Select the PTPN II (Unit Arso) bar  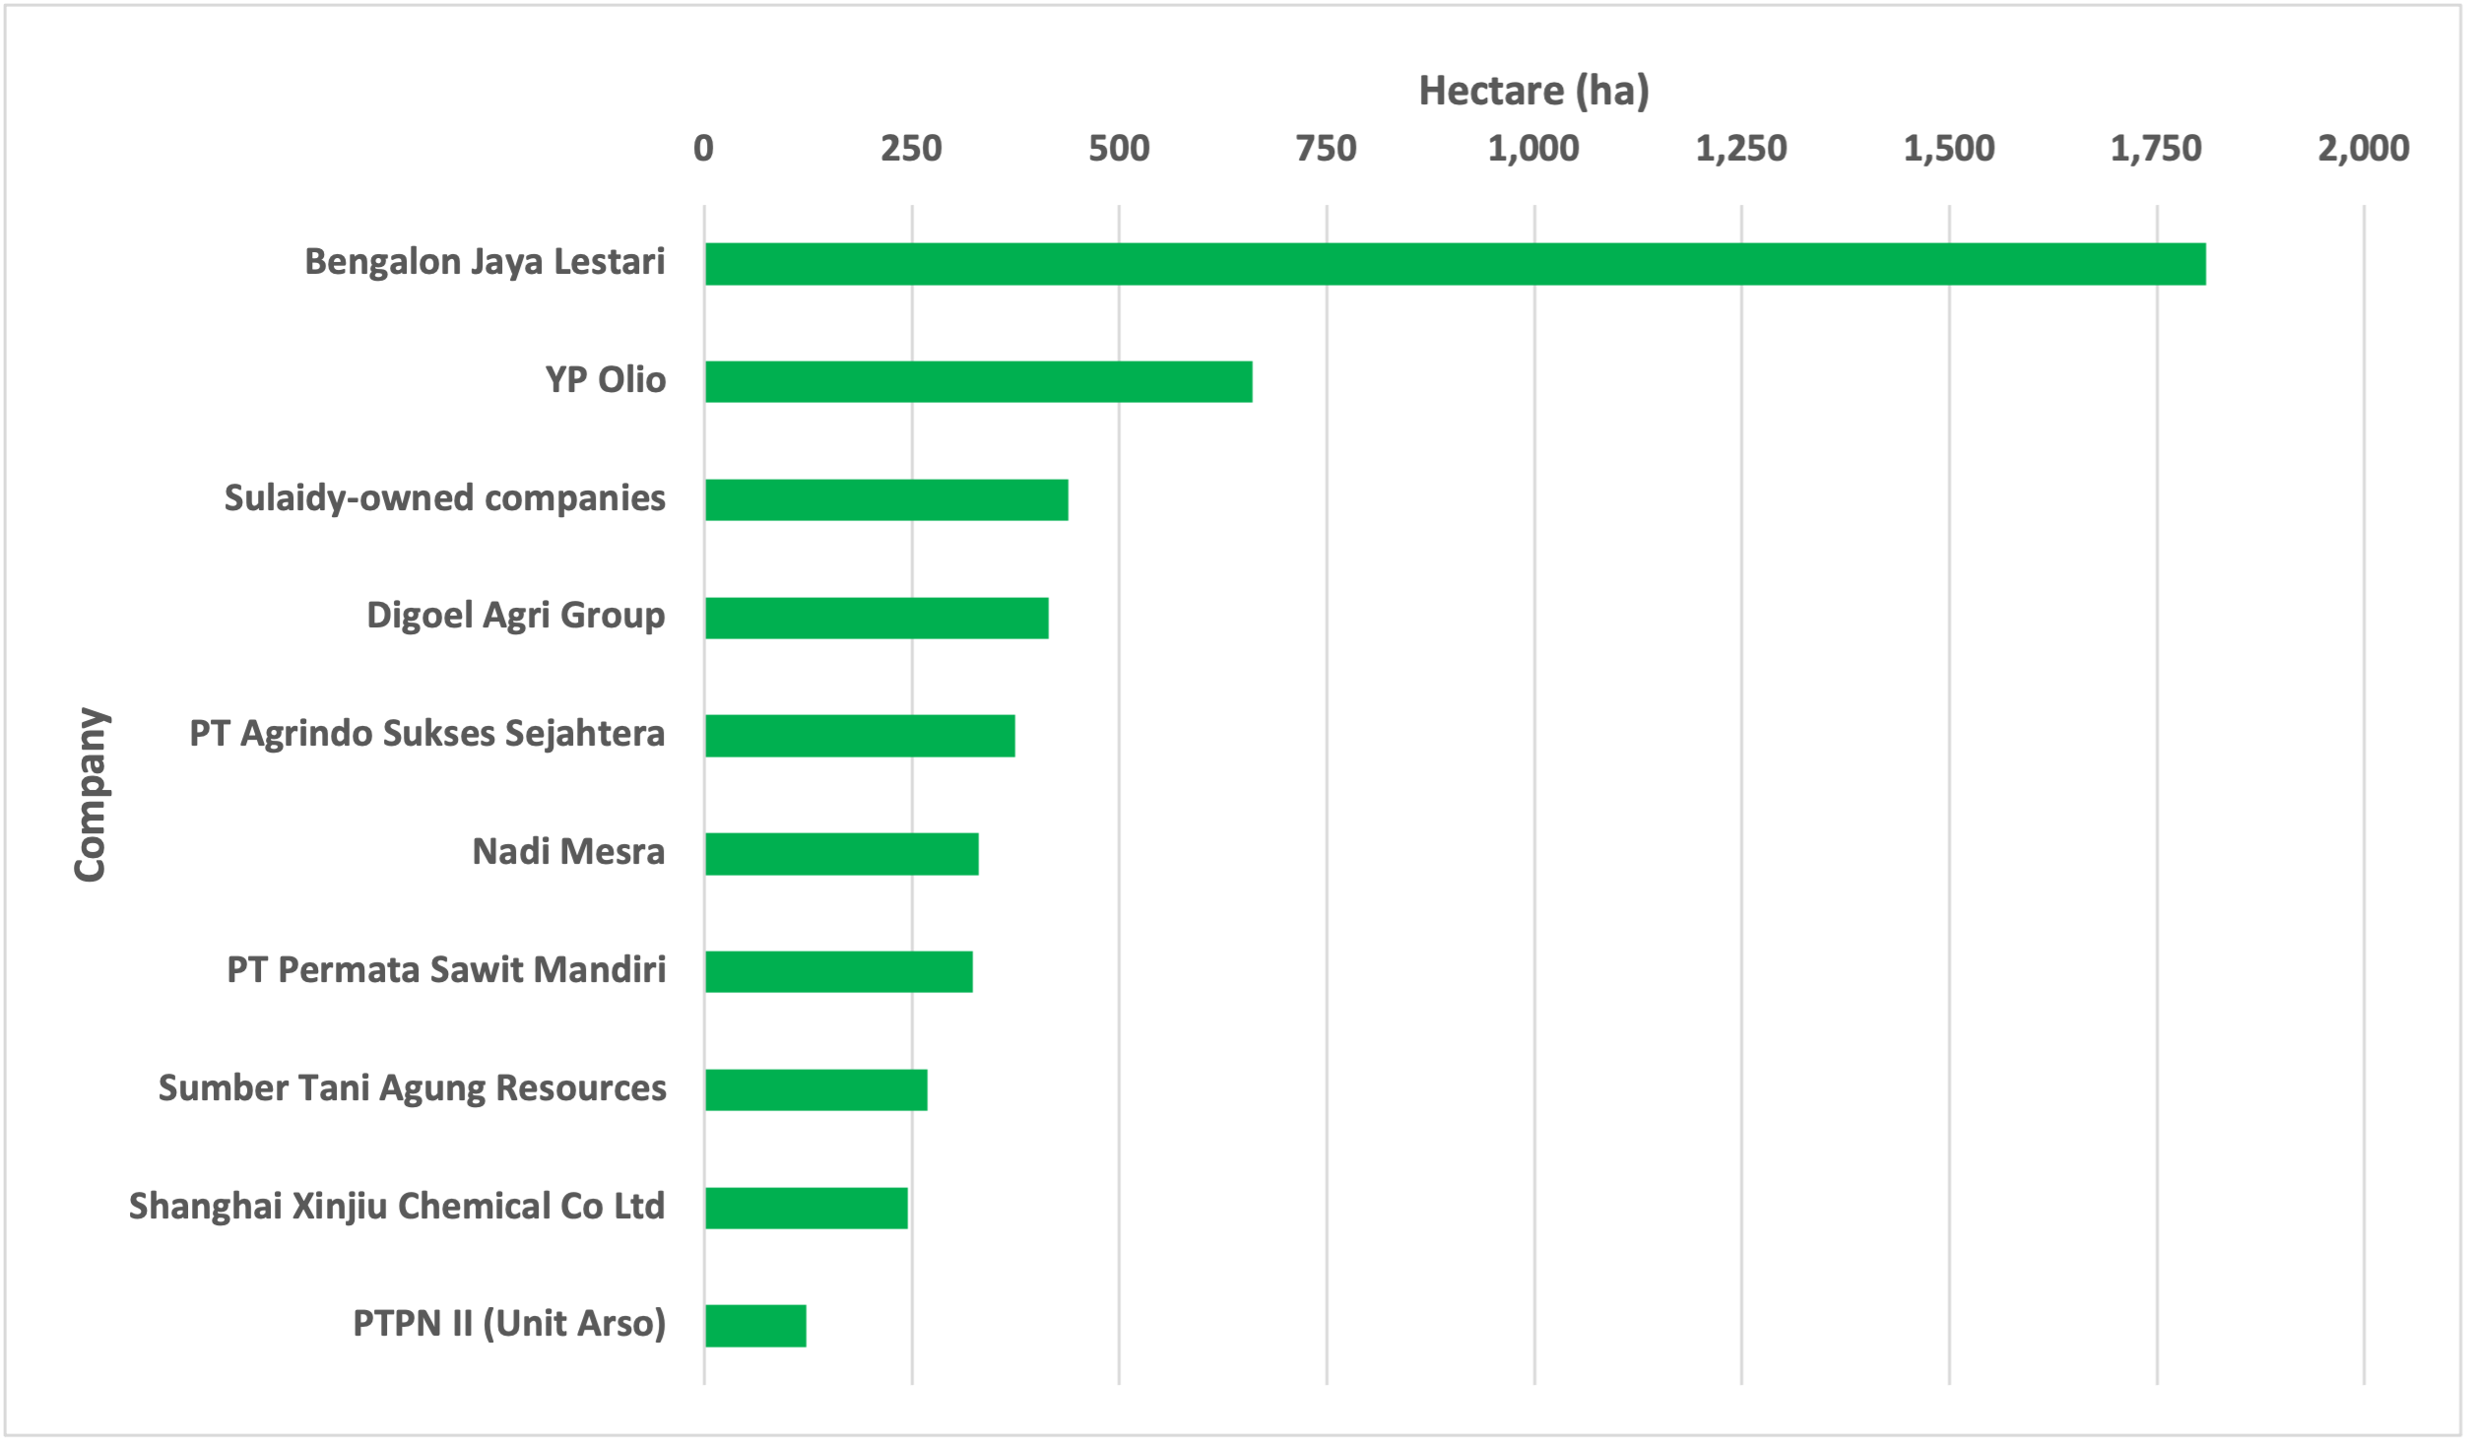[x=755, y=1326]
